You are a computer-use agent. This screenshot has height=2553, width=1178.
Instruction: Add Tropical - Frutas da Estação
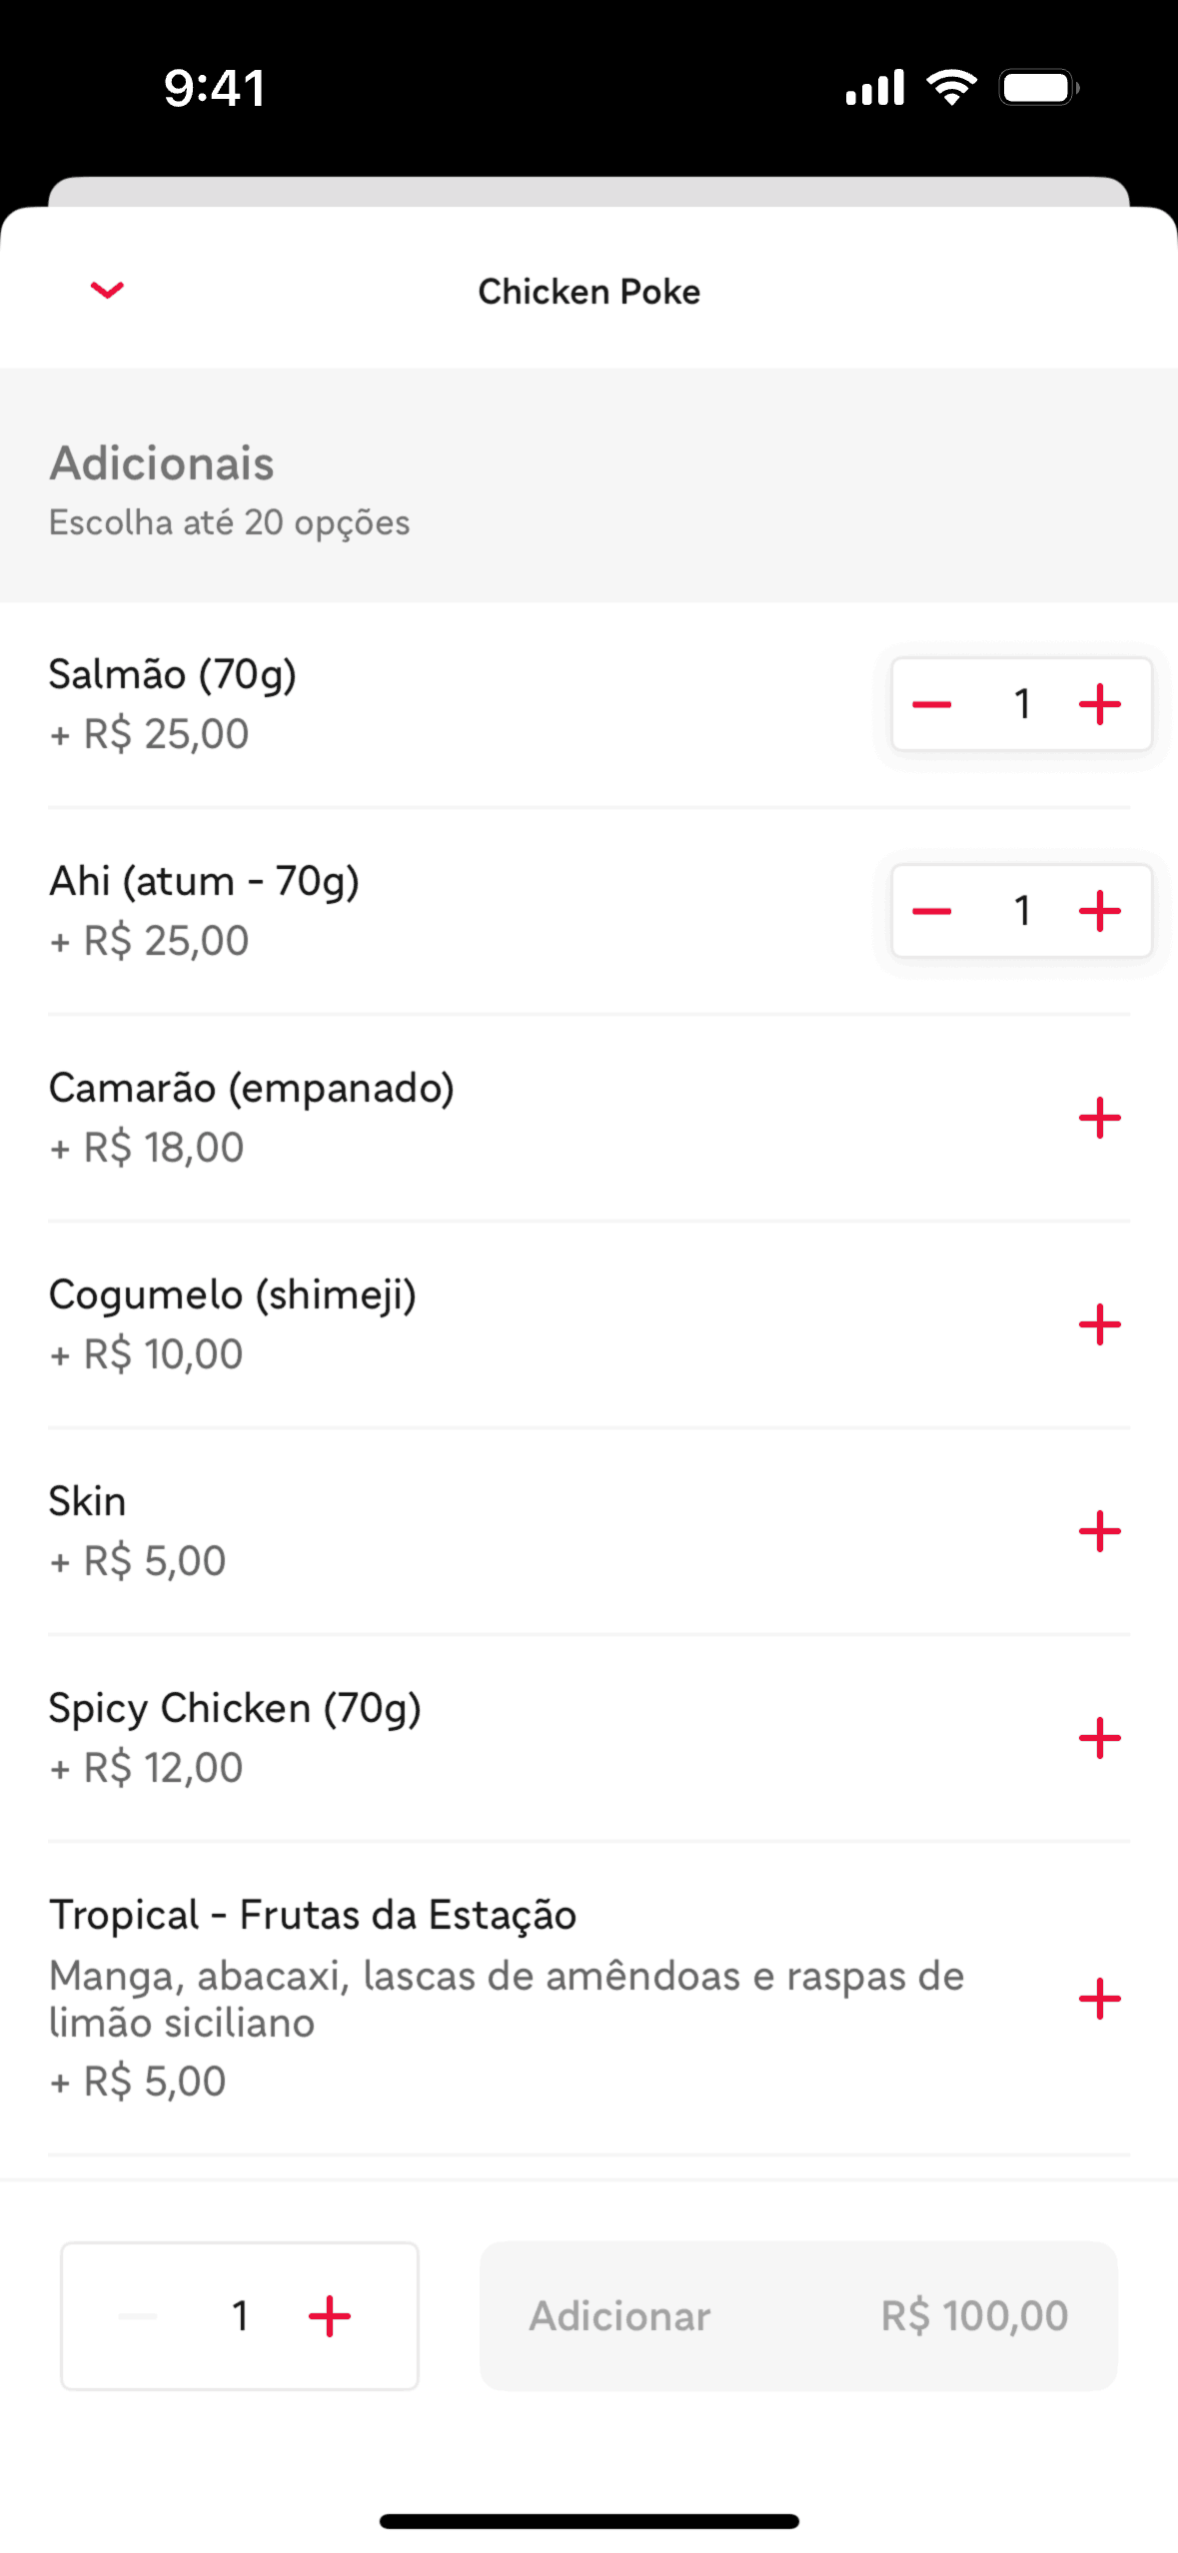tap(1099, 1999)
